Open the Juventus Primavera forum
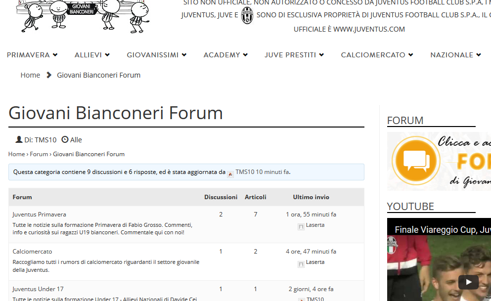Image resolution: width=491 pixels, height=301 pixels. click(39, 215)
